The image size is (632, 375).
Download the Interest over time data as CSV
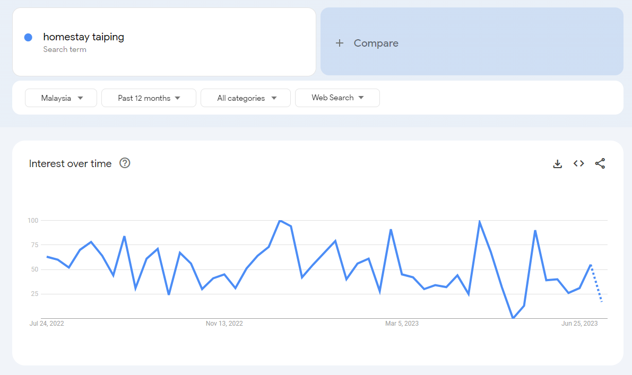(x=557, y=164)
